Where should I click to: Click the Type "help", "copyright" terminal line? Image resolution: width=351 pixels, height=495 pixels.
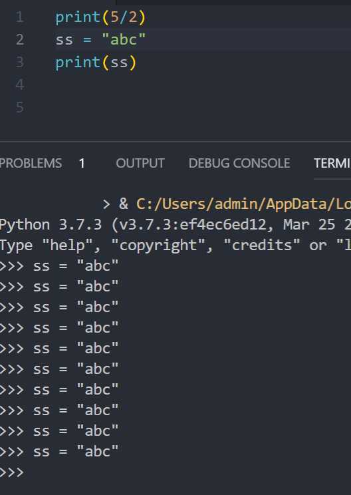tap(175, 246)
